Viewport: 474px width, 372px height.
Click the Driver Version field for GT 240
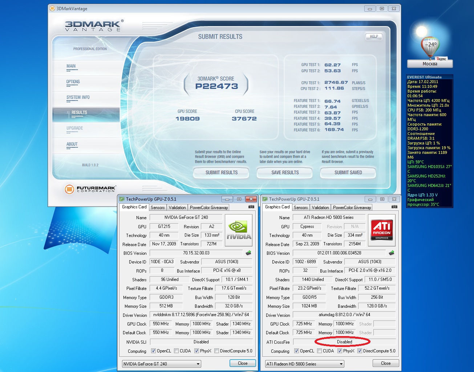[201, 315]
